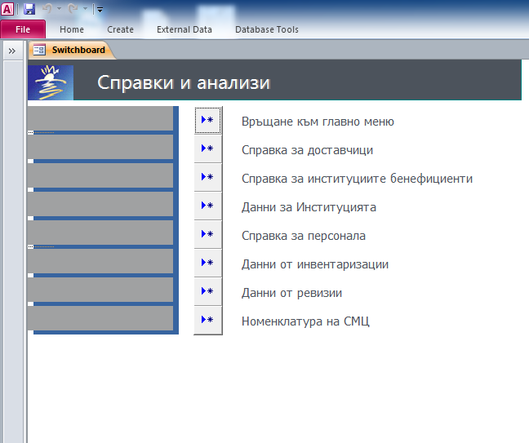
Task: Switch to the Home ribbon tab
Action: point(72,29)
